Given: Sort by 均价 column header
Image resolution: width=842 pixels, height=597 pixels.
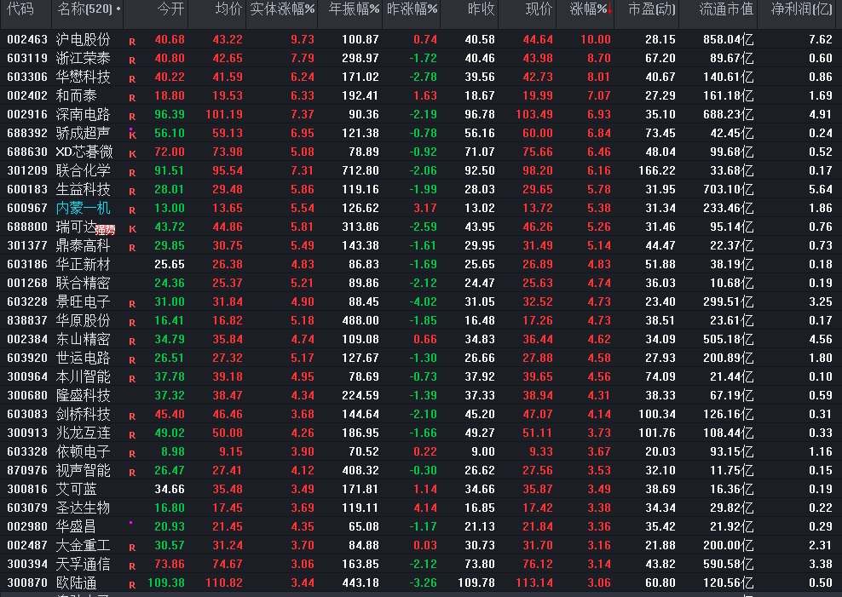Looking at the screenshot, I should point(228,9).
